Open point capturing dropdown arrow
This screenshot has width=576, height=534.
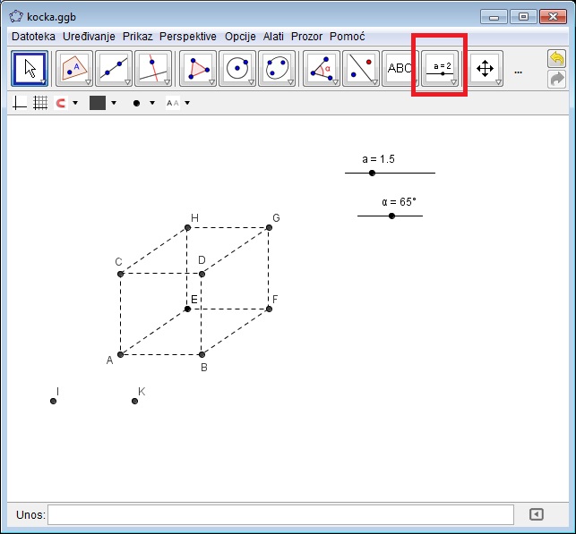tap(75, 103)
